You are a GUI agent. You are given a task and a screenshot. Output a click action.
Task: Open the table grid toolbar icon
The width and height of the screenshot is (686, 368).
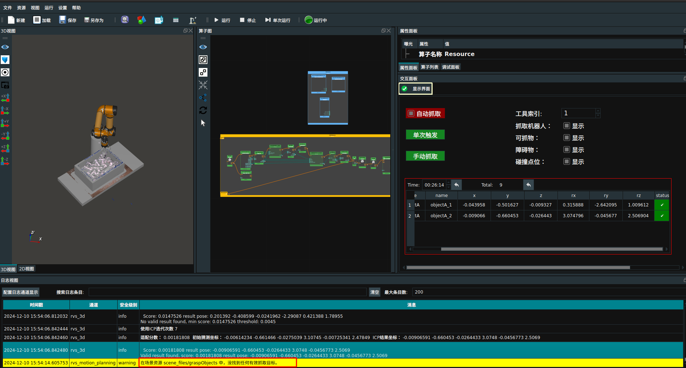[x=176, y=20]
